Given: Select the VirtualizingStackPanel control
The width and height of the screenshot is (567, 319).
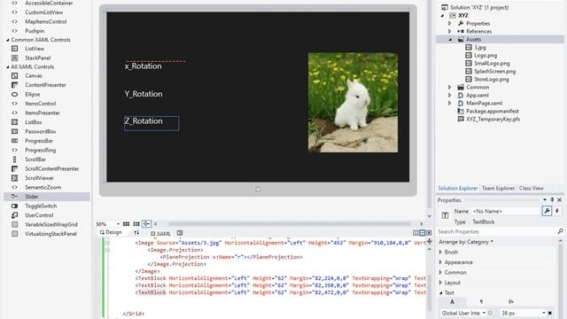Looking at the screenshot, I should coord(50,234).
